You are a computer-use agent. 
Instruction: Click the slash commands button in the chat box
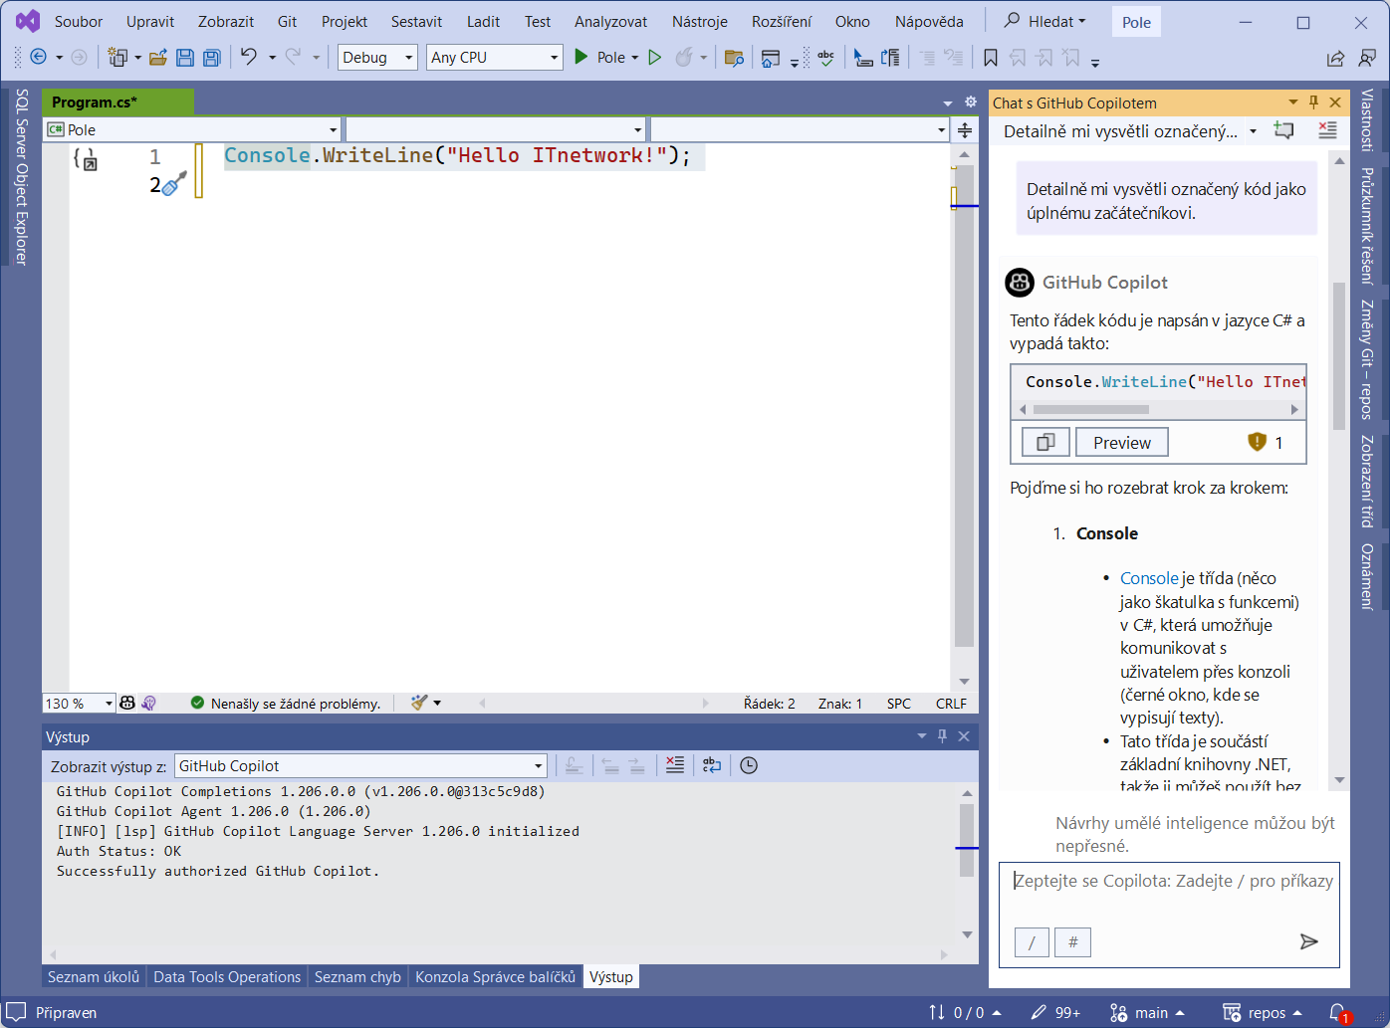point(1032,941)
